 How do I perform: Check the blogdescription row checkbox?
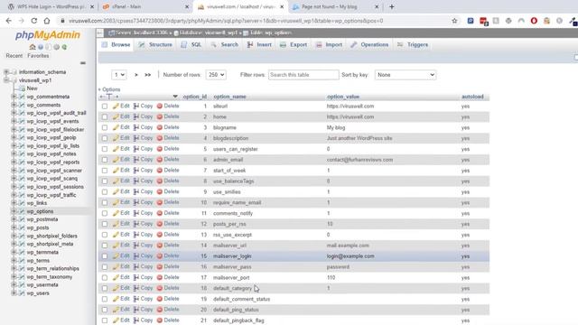point(105,138)
